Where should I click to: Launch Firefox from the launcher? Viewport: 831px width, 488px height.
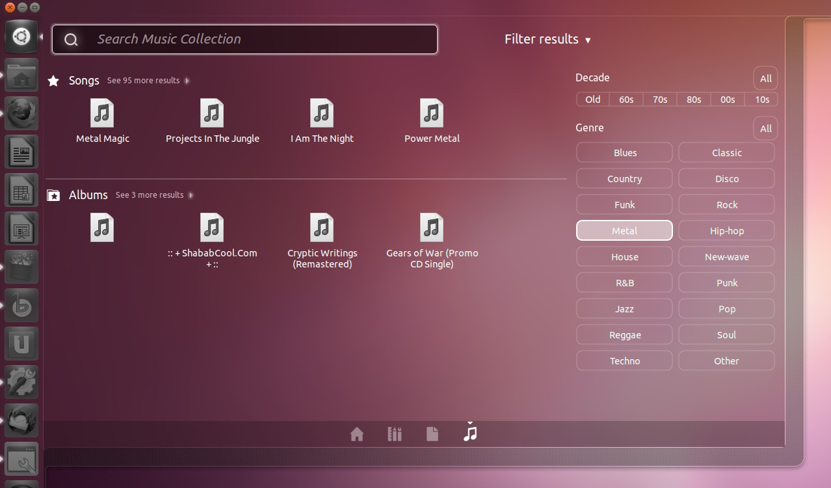click(x=21, y=114)
